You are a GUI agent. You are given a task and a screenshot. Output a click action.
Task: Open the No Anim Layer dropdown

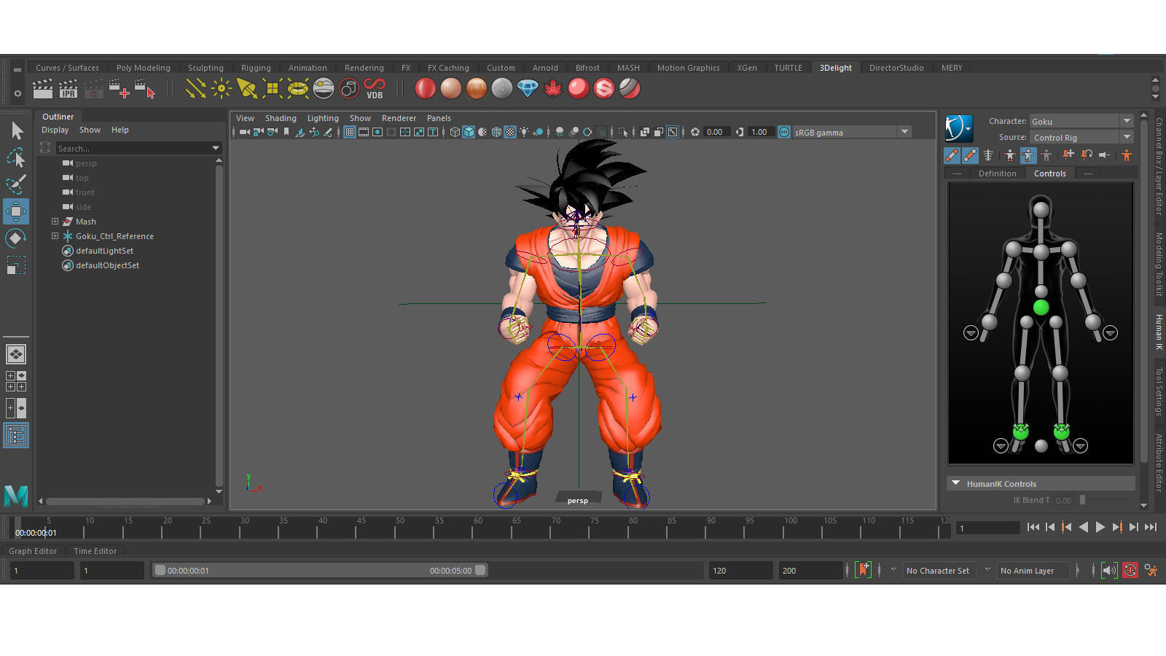1033,570
